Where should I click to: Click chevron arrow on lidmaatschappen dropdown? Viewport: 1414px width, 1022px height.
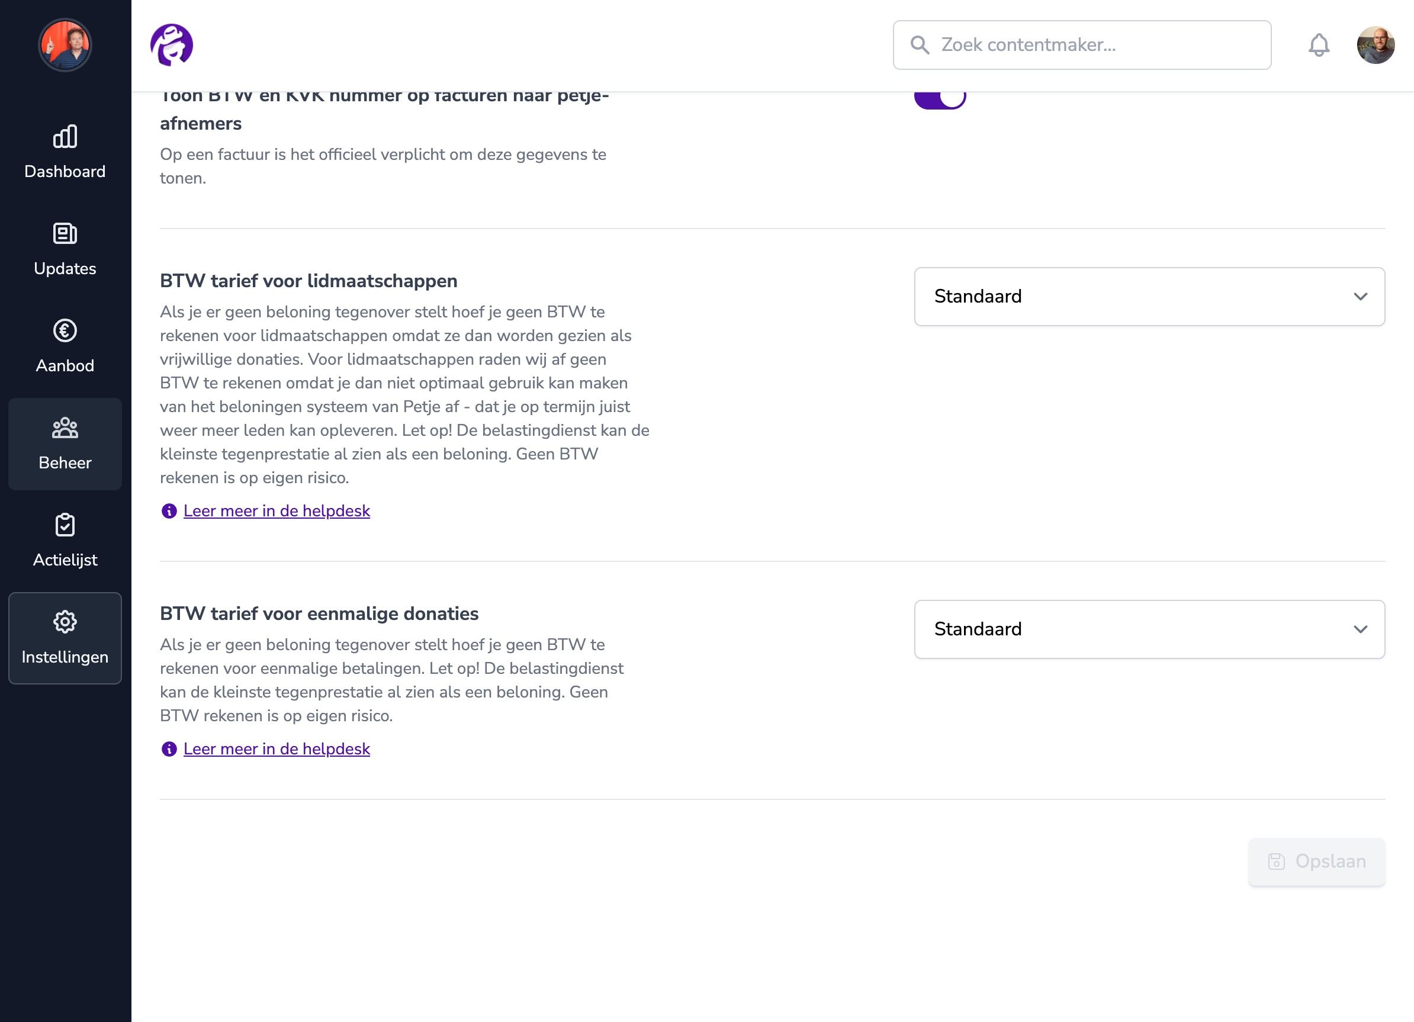(x=1360, y=297)
